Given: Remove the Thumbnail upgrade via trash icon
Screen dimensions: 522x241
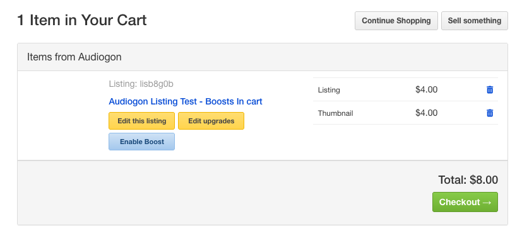Looking at the screenshot, I should tap(490, 113).
